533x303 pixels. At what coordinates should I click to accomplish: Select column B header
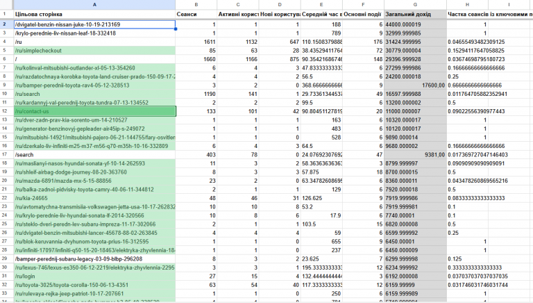(x=196, y=5)
